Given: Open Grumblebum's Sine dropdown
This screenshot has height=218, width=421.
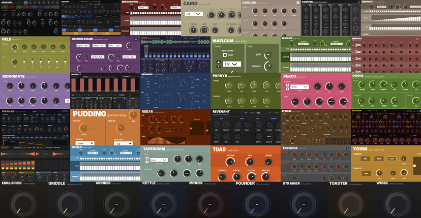Looking at the screenshot, I should tap(115, 46).
